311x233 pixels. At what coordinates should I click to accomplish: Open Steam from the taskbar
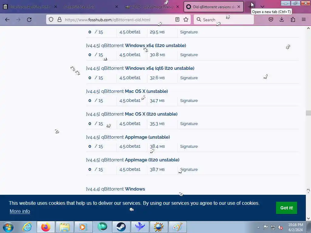[x=121, y=227]
